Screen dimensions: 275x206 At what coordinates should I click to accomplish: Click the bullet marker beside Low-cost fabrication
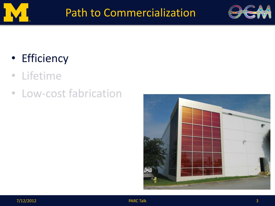click(x=13, y=93)
